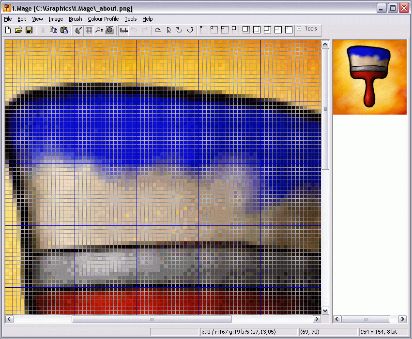Click status text 'i:90 / r:167 g:19 b:5'
The image size is (412, 339).
tap(226, 332)
